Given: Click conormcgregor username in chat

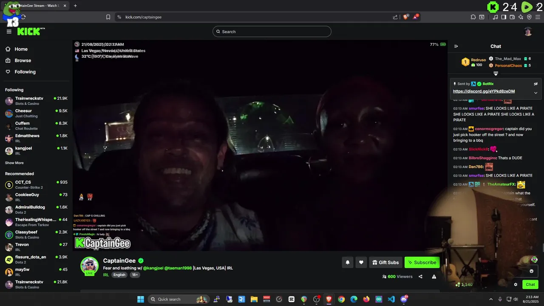Looking at the screenshot, I should tap(489, 129).
